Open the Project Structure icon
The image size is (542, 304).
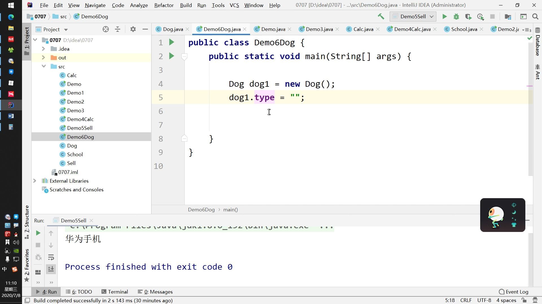508,17
